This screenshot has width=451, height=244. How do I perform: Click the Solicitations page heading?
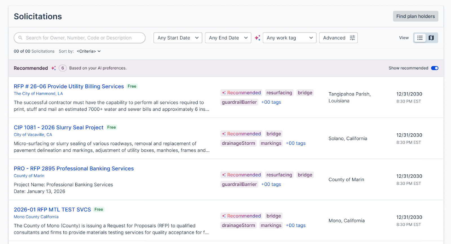[x=38, y=16]
